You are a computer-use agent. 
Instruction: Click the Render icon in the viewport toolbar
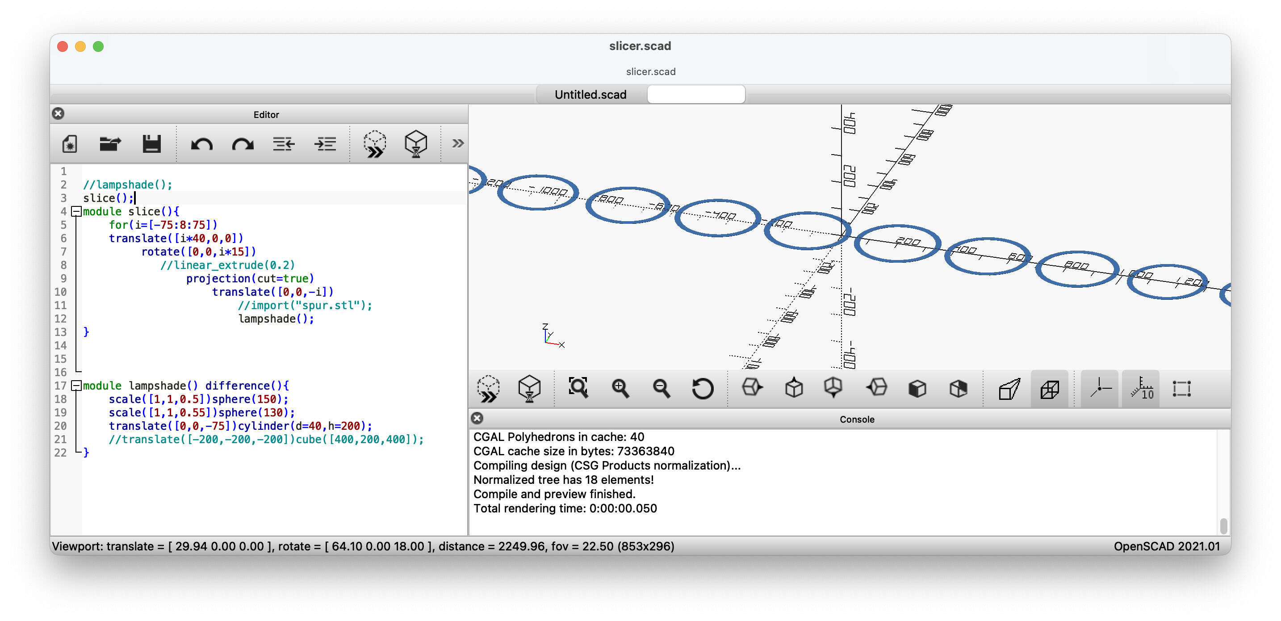tap(529, 389)
